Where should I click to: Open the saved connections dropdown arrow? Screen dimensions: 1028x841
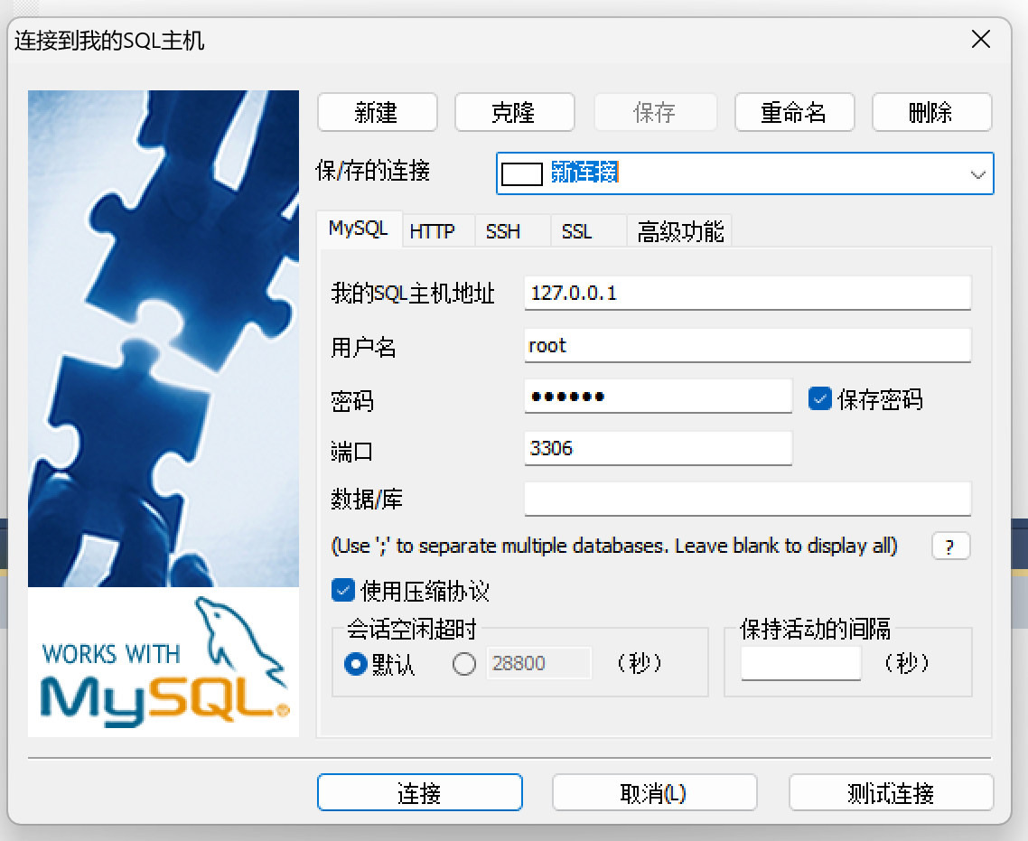coord(977,174)
